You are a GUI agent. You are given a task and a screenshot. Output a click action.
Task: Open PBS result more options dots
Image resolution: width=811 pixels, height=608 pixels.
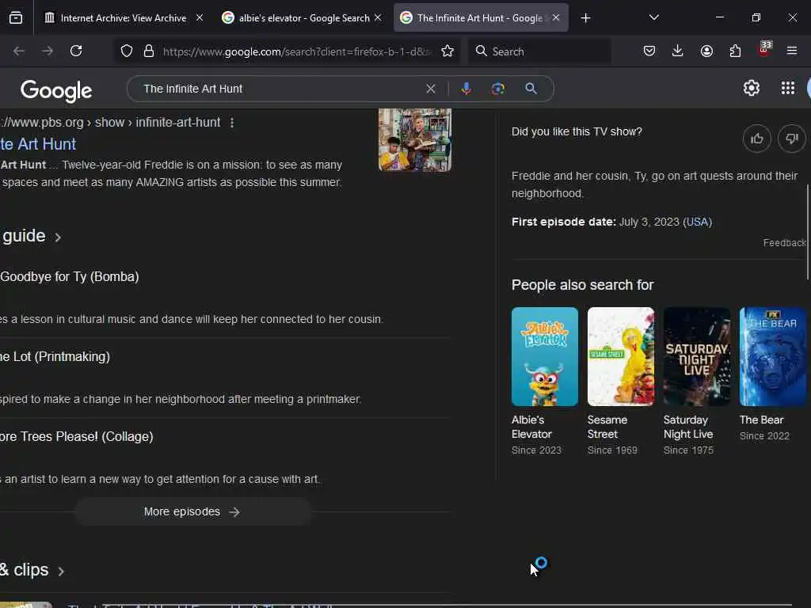[x=232, y=123]
